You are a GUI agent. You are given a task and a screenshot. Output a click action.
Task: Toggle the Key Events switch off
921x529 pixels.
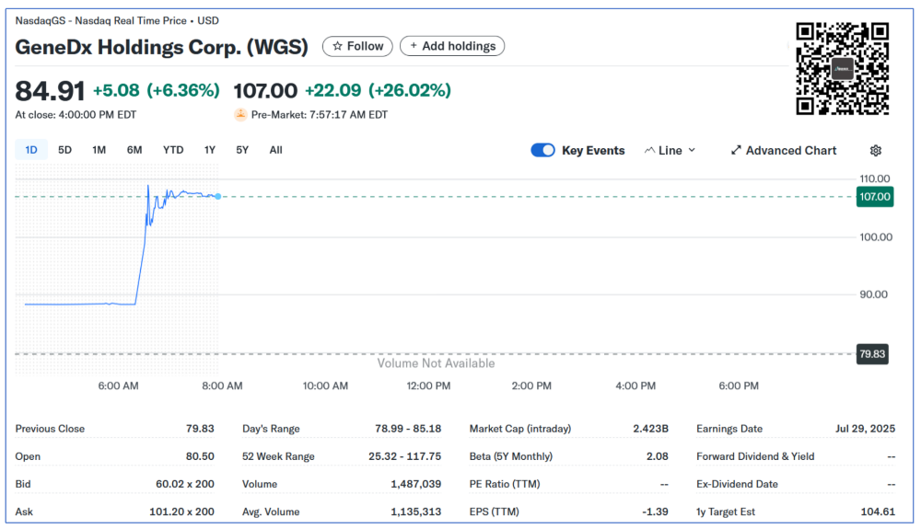point(542,150)
